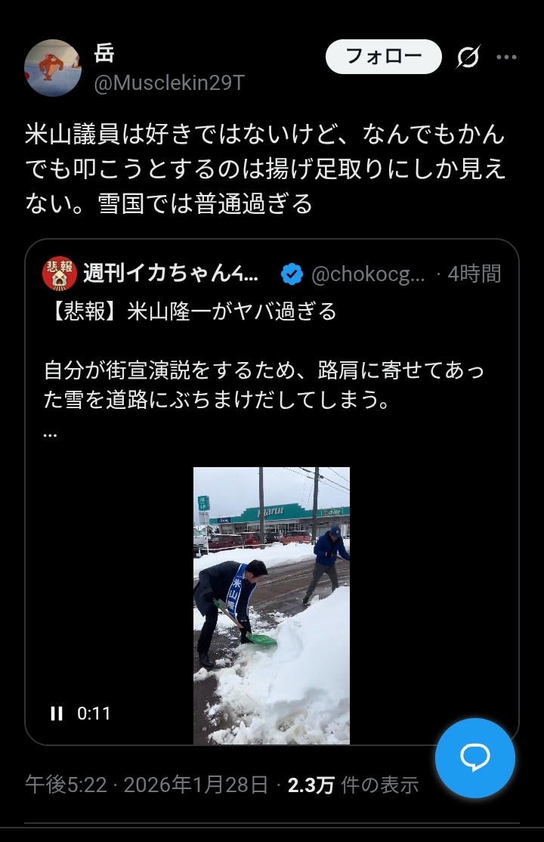544x842 pixels.
Task: Open @chokocg handle in quoted post
Action: click(368, 274)
